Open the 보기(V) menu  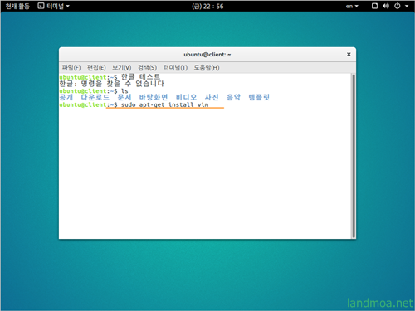pos(122,68)
